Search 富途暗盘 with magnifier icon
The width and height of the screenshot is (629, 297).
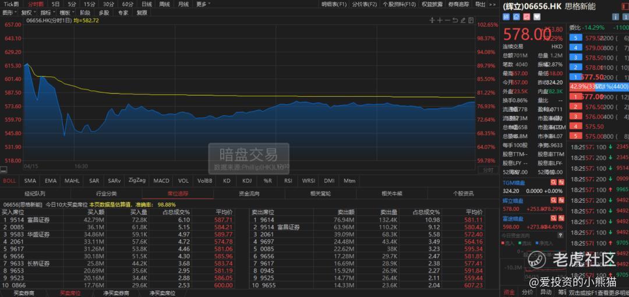[553, 218]
